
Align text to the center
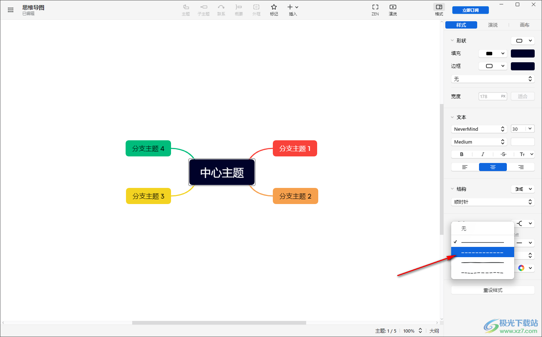[493, 167]
